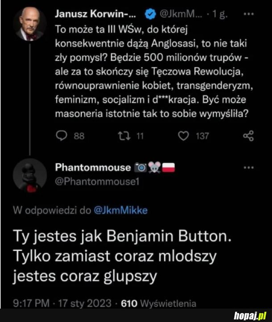Viewport: 272px width, 322px height.
Task: Click the mouse emoji next to Phantommouse
Action: 154,168
